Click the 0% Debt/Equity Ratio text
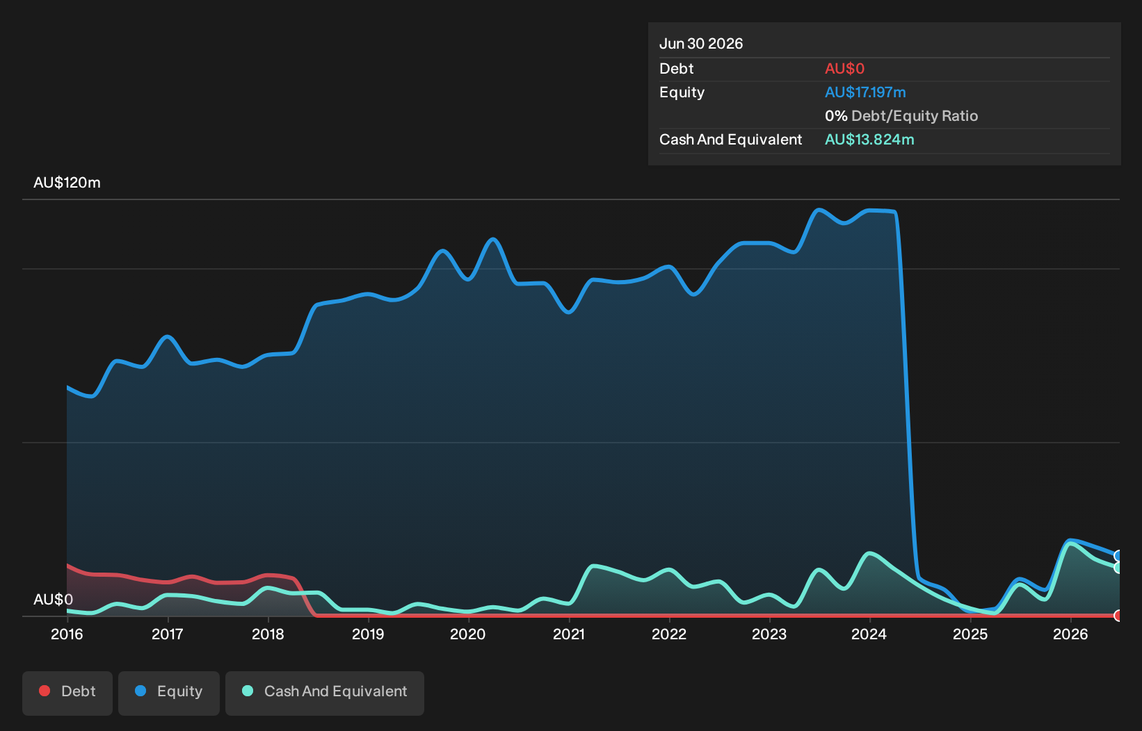Image resolution: width=1142 pixels, height=731 pixels. (901, 116)
